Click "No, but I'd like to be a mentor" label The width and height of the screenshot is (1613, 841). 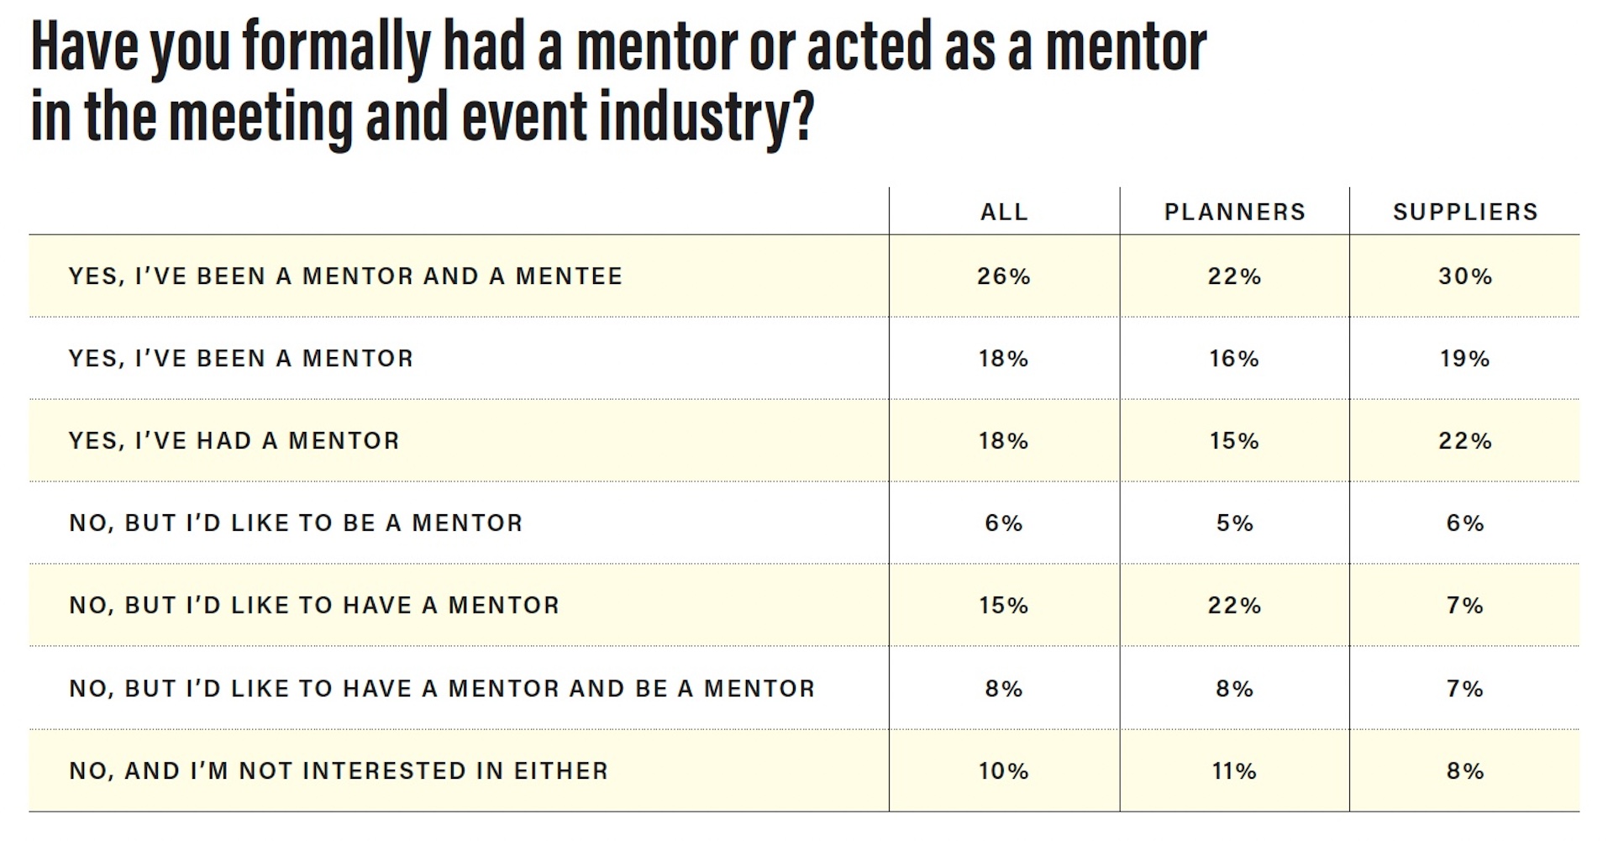(296, 523)
